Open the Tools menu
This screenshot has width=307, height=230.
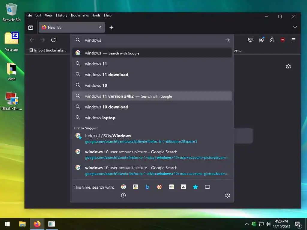(x=96, y=15)
